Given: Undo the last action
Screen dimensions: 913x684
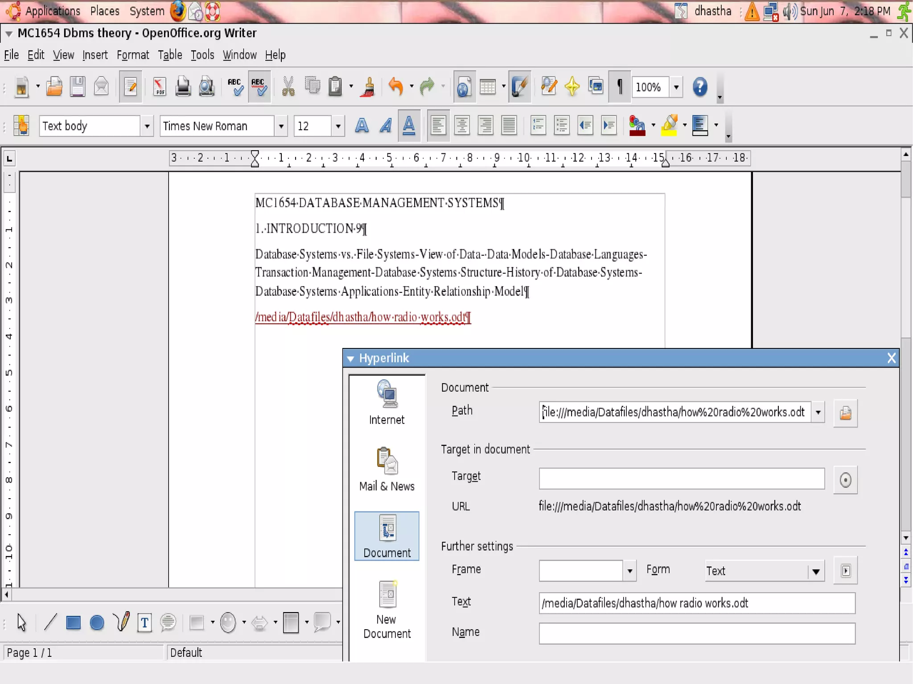Looking at the screenshot, I should [x=395, y=86].
